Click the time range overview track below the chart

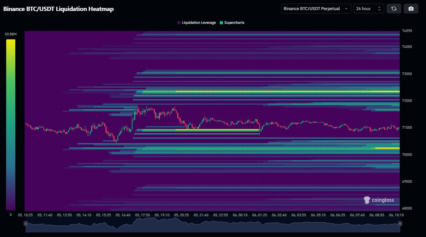pyautogui.click(x=213, y=225)
